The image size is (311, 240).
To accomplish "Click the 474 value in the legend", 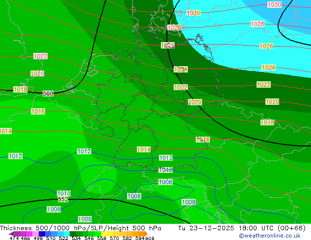I will point(14,238).
